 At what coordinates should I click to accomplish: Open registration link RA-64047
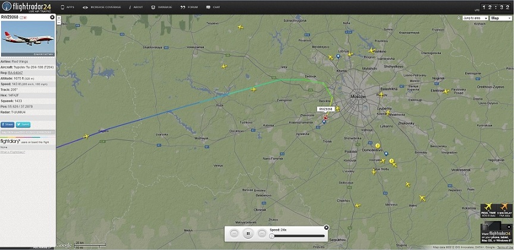coord(15,72)
